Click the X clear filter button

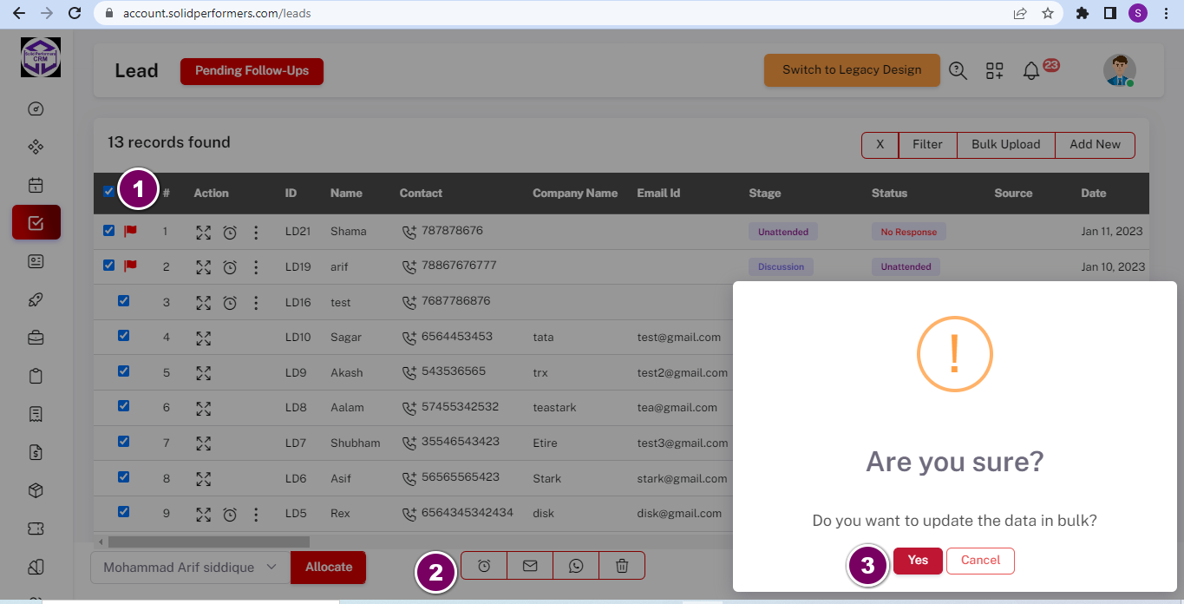(x=880, y=145)
